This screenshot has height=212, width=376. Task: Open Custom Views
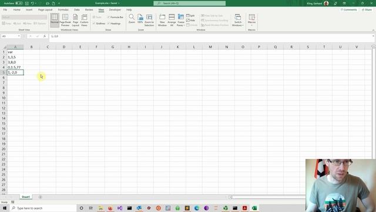tap(84, 20)
